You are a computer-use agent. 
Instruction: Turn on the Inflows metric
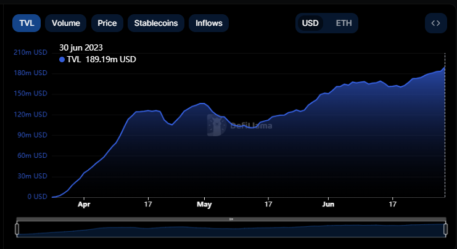(208, 23)
